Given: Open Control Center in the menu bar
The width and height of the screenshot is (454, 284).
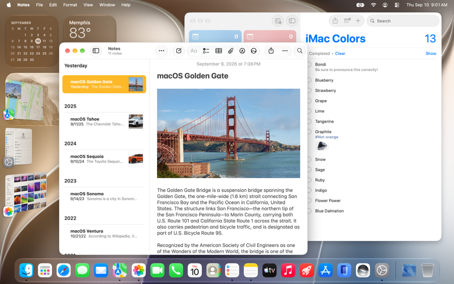Looking at the screenshot, I should [396, 5].
